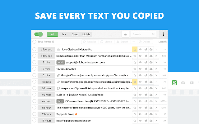This screenshot has height=124, width=199.
Task: Delete the Google Chrome entry with X
Action: click(156, 75)
